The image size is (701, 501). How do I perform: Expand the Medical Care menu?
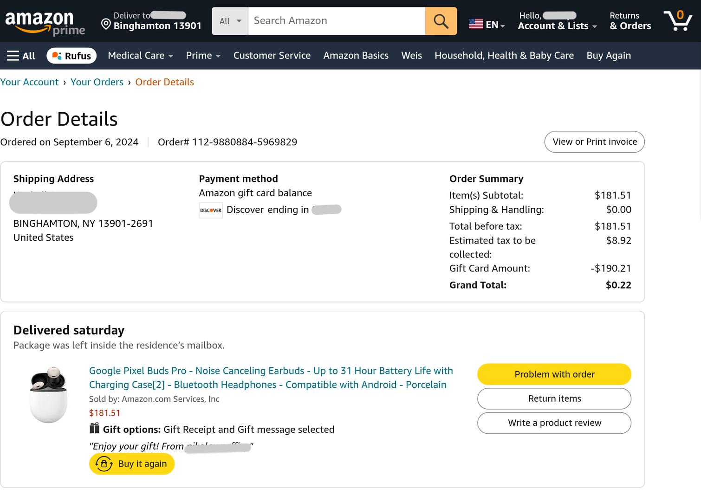coord(140,56)
